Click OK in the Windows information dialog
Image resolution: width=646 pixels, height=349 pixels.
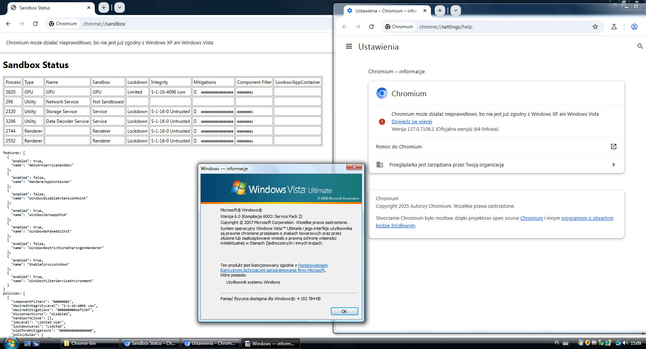[344, 311]
